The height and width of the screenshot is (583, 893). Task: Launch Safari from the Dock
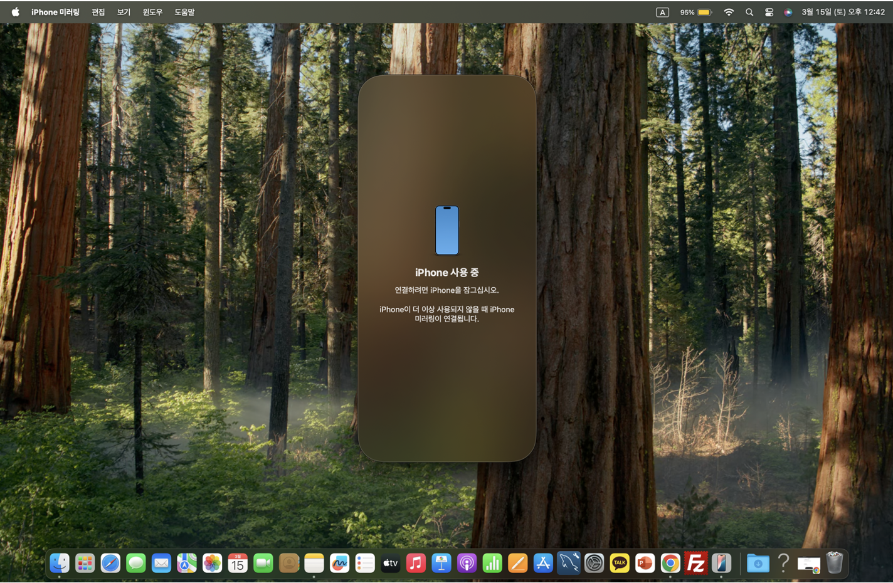click(110, 563)
